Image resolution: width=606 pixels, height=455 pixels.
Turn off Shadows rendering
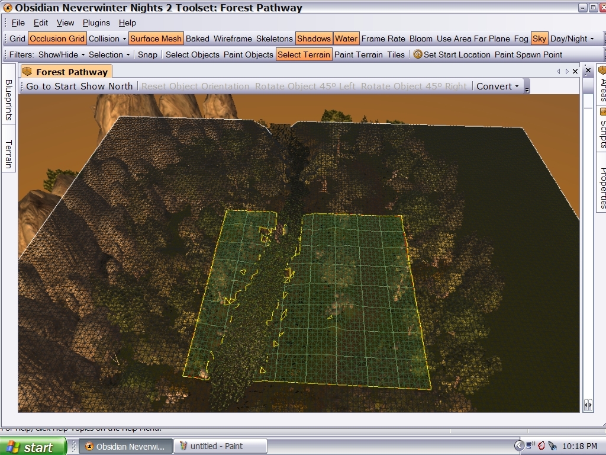314,39
